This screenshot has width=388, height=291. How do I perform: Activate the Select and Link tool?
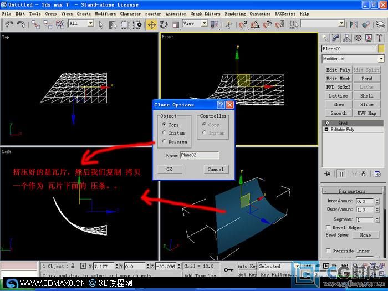35,24
